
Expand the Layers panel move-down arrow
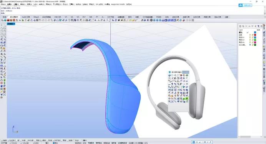pos(253,26)
